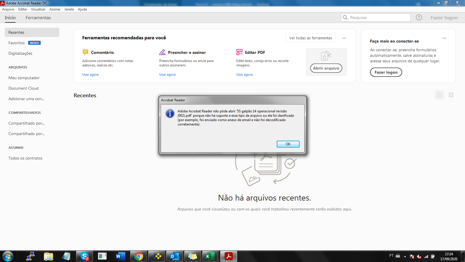This screenshot has height=262, width=465.
Task: Switch to the Início tab
Action: click(10, 18)
